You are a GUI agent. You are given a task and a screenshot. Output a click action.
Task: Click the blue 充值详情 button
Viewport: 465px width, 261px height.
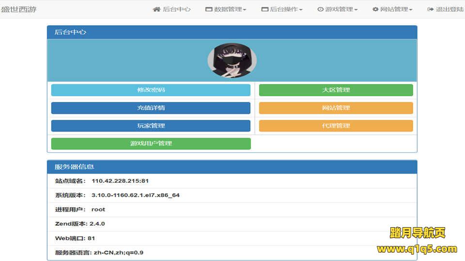click(151, 108)
